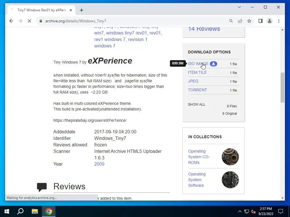Image resolution: width=290 pixels, height=217 pixels.
Task: Open the tab search chevron
Action: pos(239,7)
